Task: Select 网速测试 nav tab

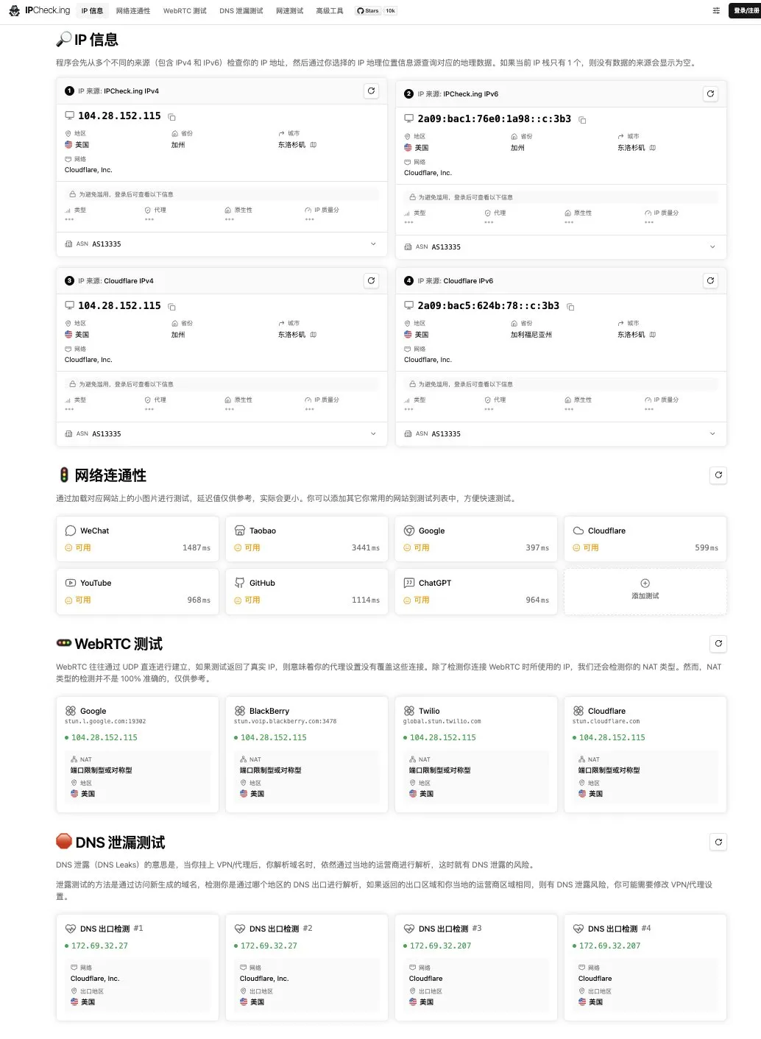Action: pyautogui.click(x=289, y=11)
